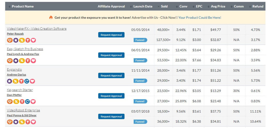The height and width of the screenshot is (128, 272).
Task: Open the Funnel button in the VideoMakerFX row
Action: pyautogui.click(x=140, y=40)
